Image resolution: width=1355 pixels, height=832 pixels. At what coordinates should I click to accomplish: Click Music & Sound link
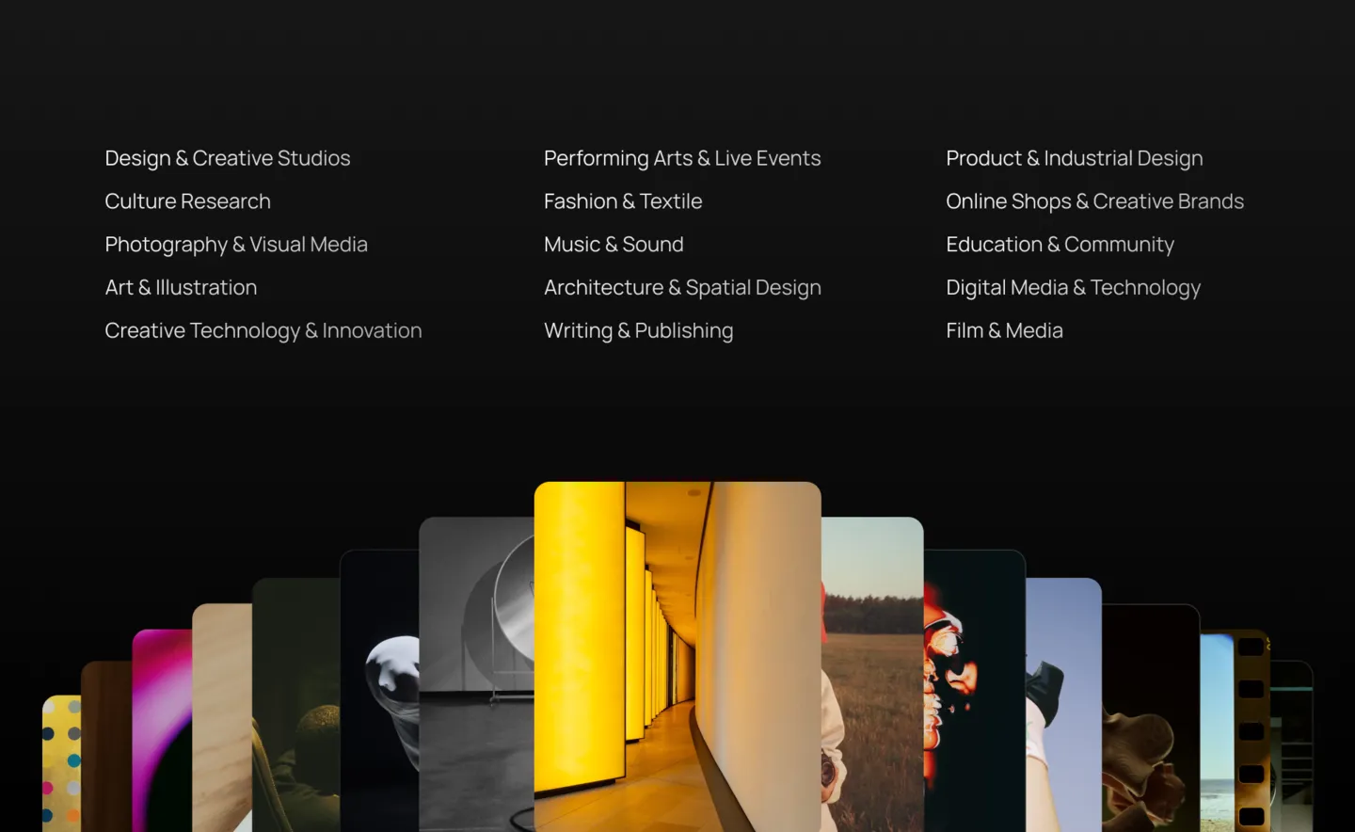[613, 245]
